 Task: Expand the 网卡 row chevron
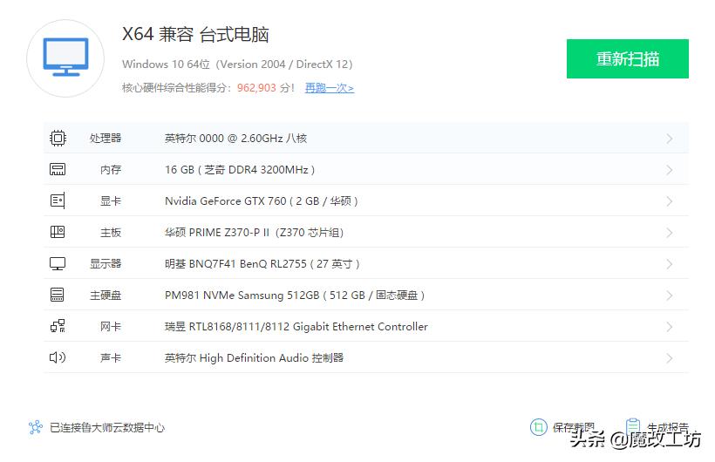[x=669, y=327]
